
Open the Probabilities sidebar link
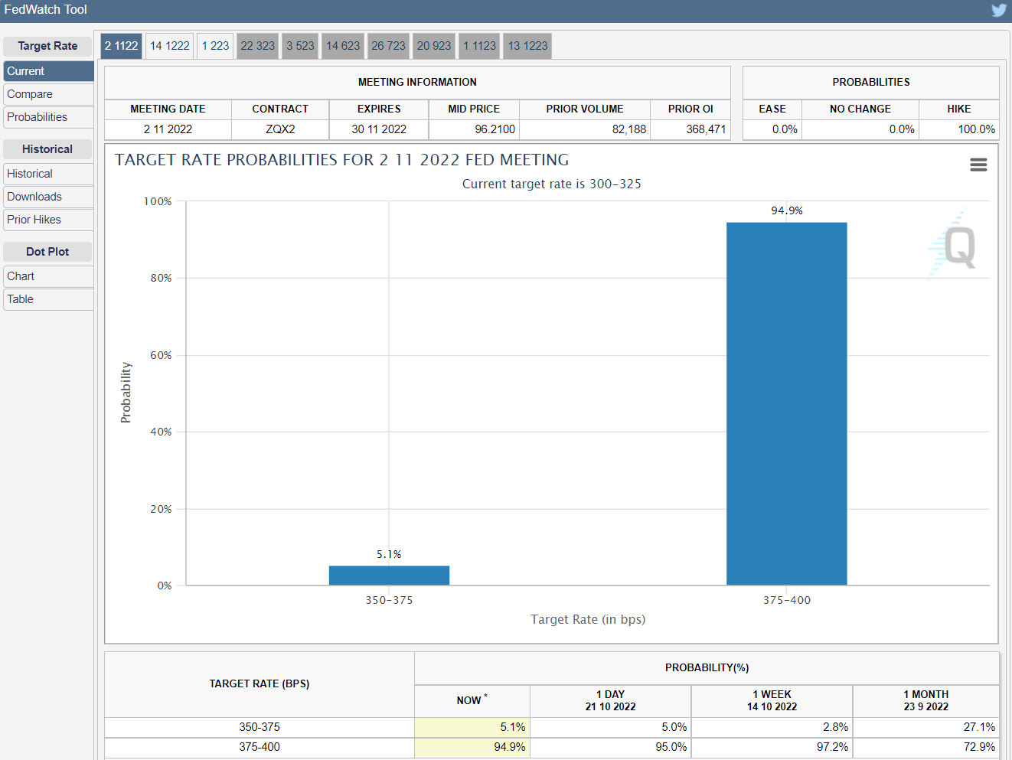[48, 117]
